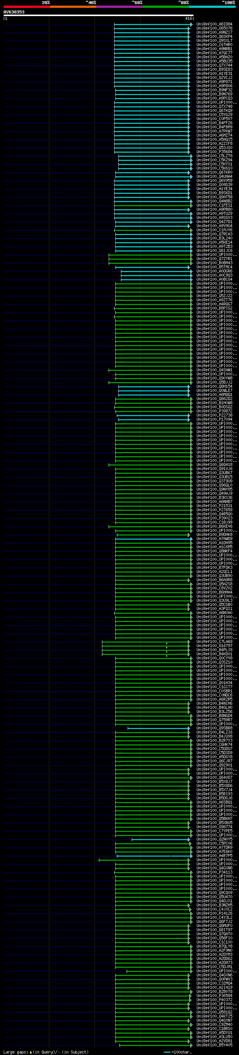Select hit label UniRef100_B3L240

coord(214,238)
